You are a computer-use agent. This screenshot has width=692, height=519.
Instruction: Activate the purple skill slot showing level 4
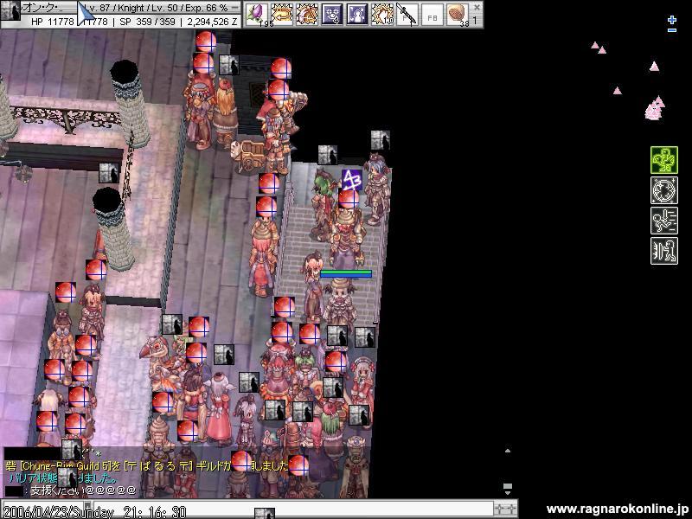pyautogui.click(x=332, y=15)
